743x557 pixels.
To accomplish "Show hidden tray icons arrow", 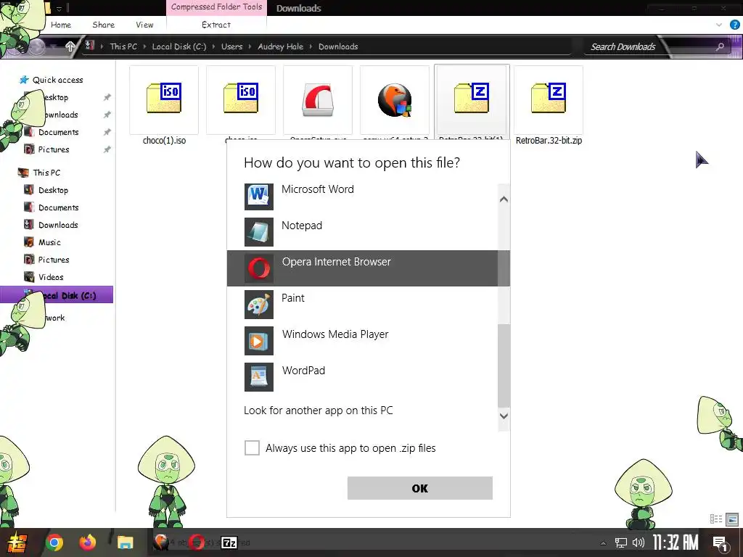I will coord(603,543).
